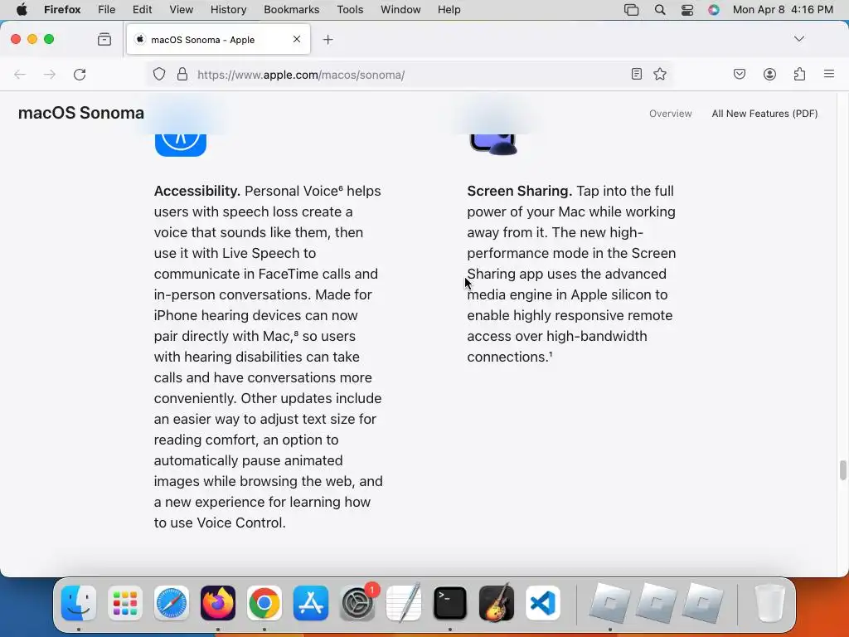Open System Settings from the Dock
The width and height of the screenshot is (849, 637).
[x=357, y=603]
